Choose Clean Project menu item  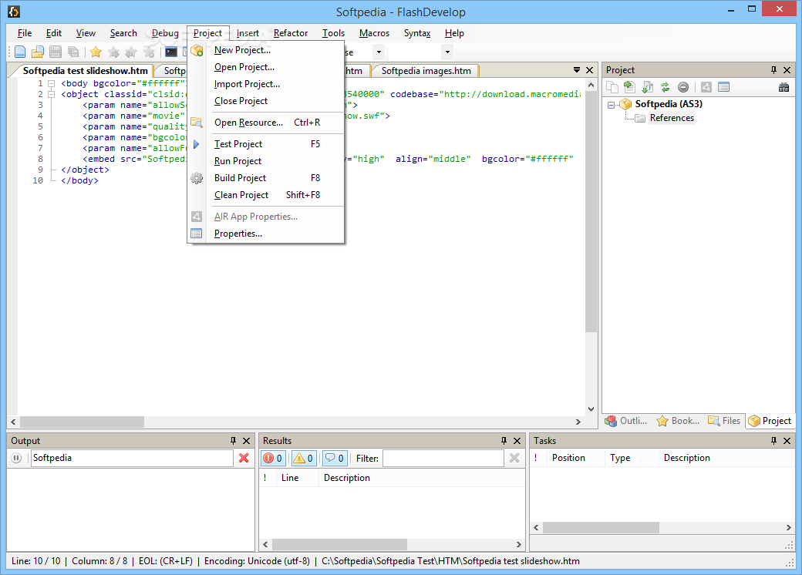(265, 195)
